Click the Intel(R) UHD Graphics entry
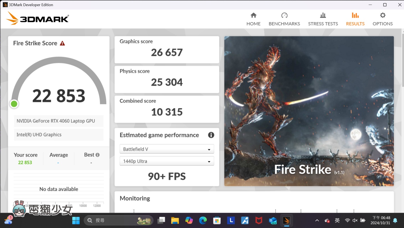The image size is (404, 228). (59, 135)
